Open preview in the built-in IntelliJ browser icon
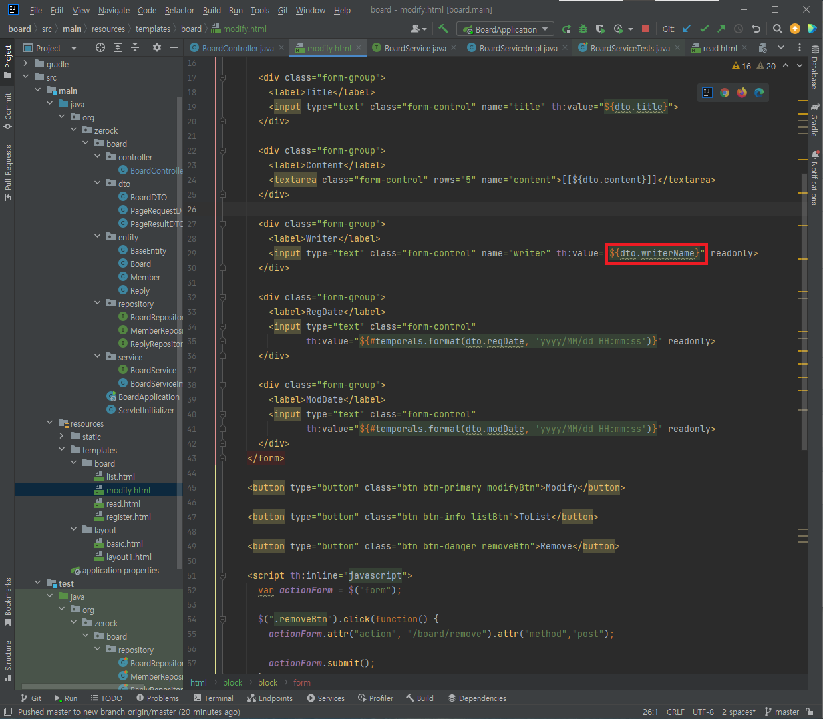Viewport: 823px width, 719px height. click(707, 93)
